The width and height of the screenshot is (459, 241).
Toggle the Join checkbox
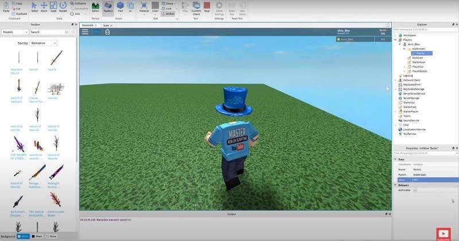(x=72, y=14)
